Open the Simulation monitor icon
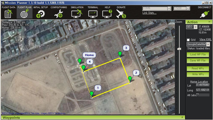 [77, 14]
